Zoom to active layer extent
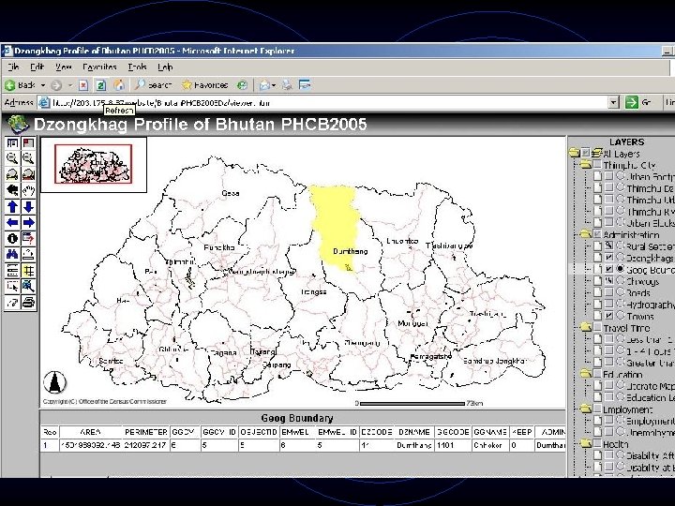675x506 pixels. pos(28,174)
